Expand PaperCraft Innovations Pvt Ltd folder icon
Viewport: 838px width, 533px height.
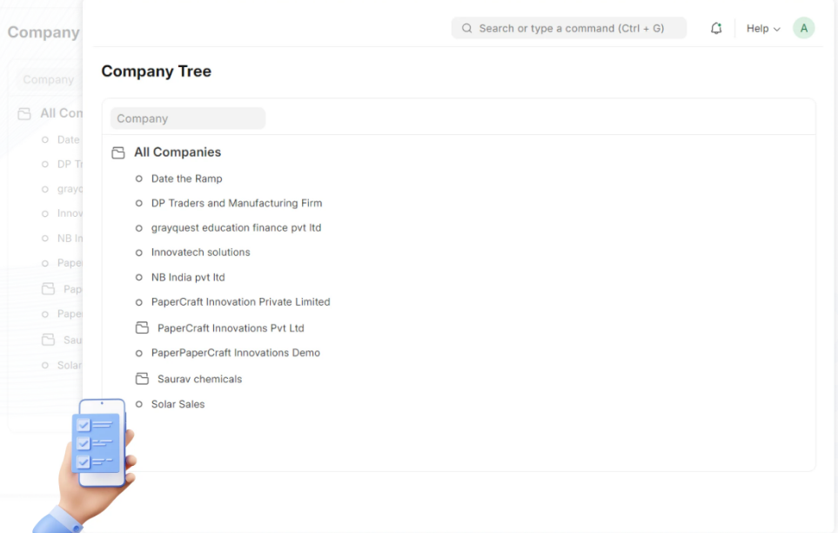pyautogui.click(x=142, y=328)
